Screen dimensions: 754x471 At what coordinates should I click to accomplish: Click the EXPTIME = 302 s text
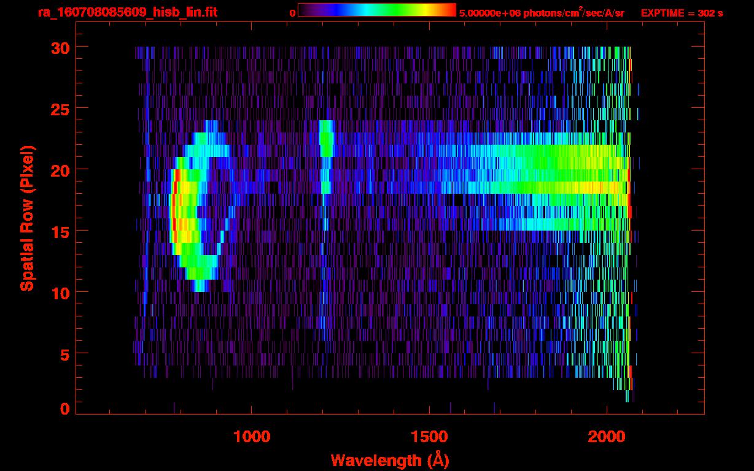[682, 13]
